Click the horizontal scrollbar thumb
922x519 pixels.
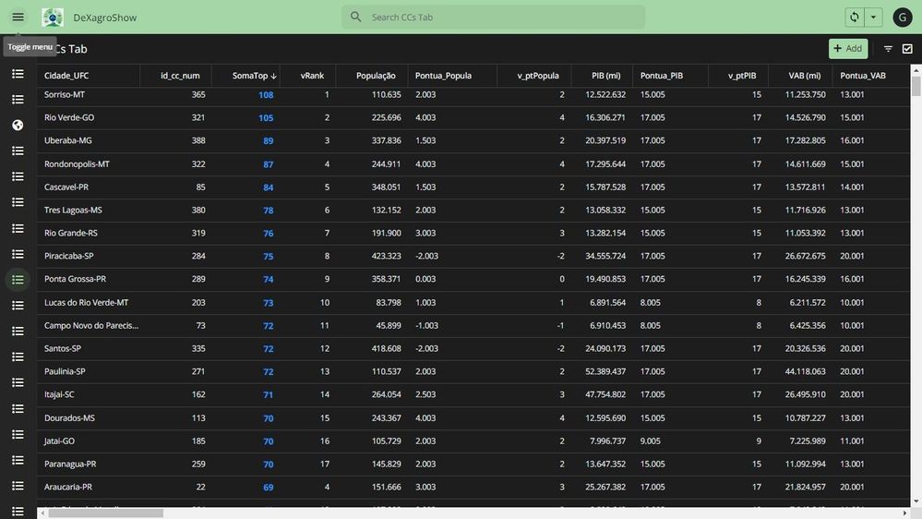click(x=105, y=513)
